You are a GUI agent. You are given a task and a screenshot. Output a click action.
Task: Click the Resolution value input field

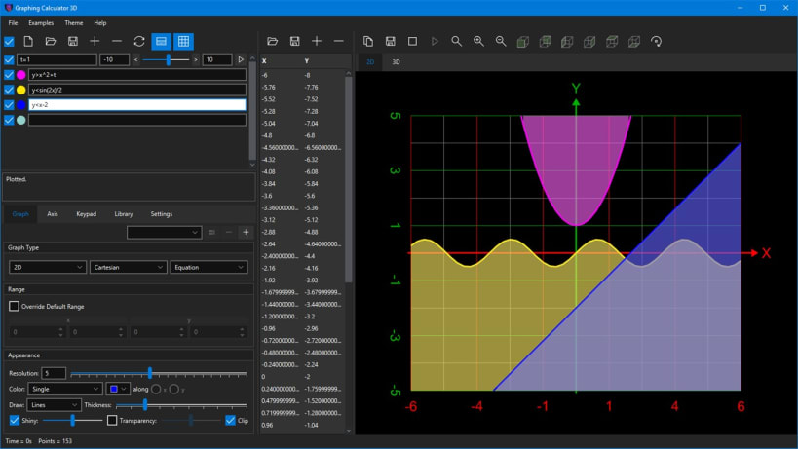tap(54, 373)
